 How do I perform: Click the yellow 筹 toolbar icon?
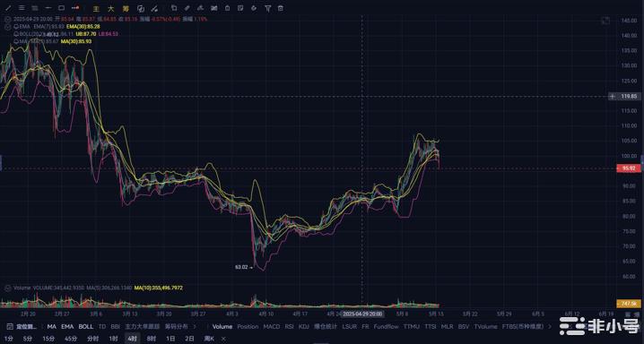tap(126, 8)
